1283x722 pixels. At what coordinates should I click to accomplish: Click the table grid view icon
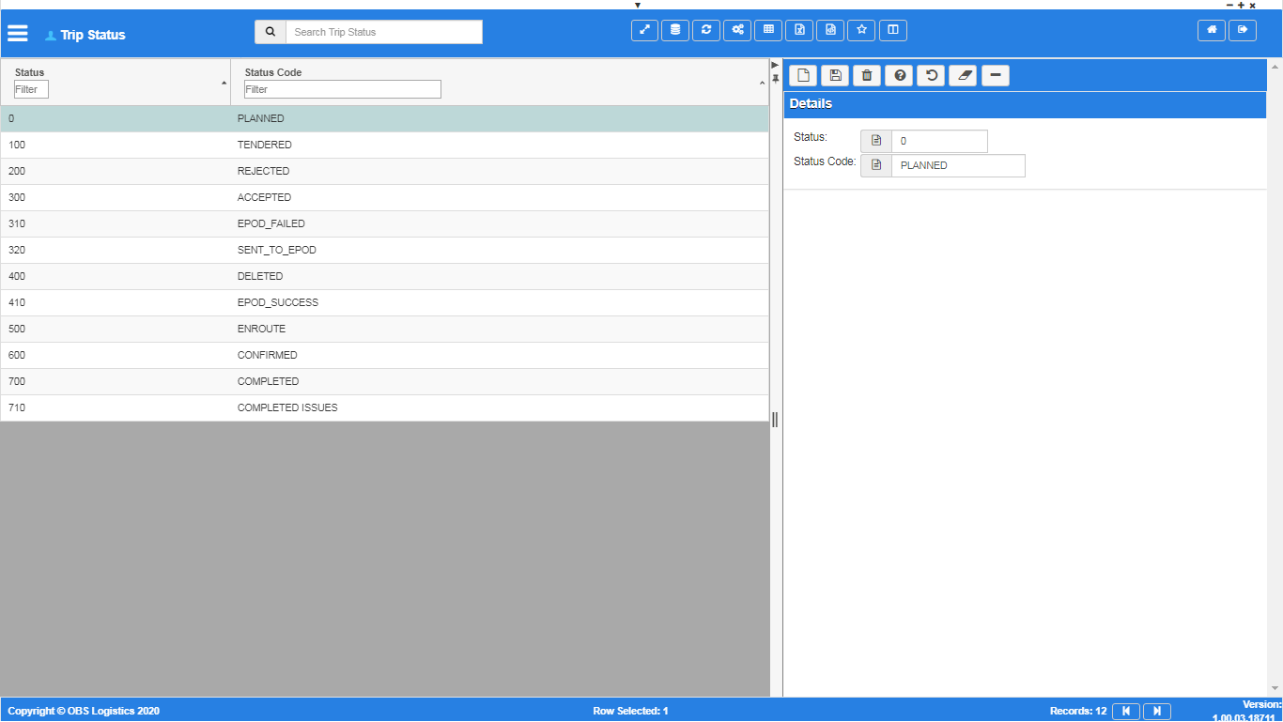768,30
